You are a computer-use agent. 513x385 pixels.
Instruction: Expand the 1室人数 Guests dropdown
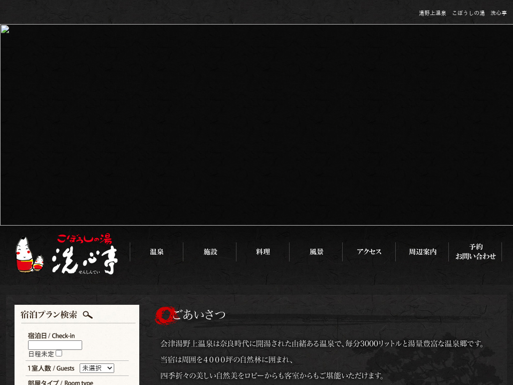click(97, 368)
